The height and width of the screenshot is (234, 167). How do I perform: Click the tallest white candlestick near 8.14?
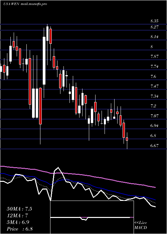coord(44,61)
